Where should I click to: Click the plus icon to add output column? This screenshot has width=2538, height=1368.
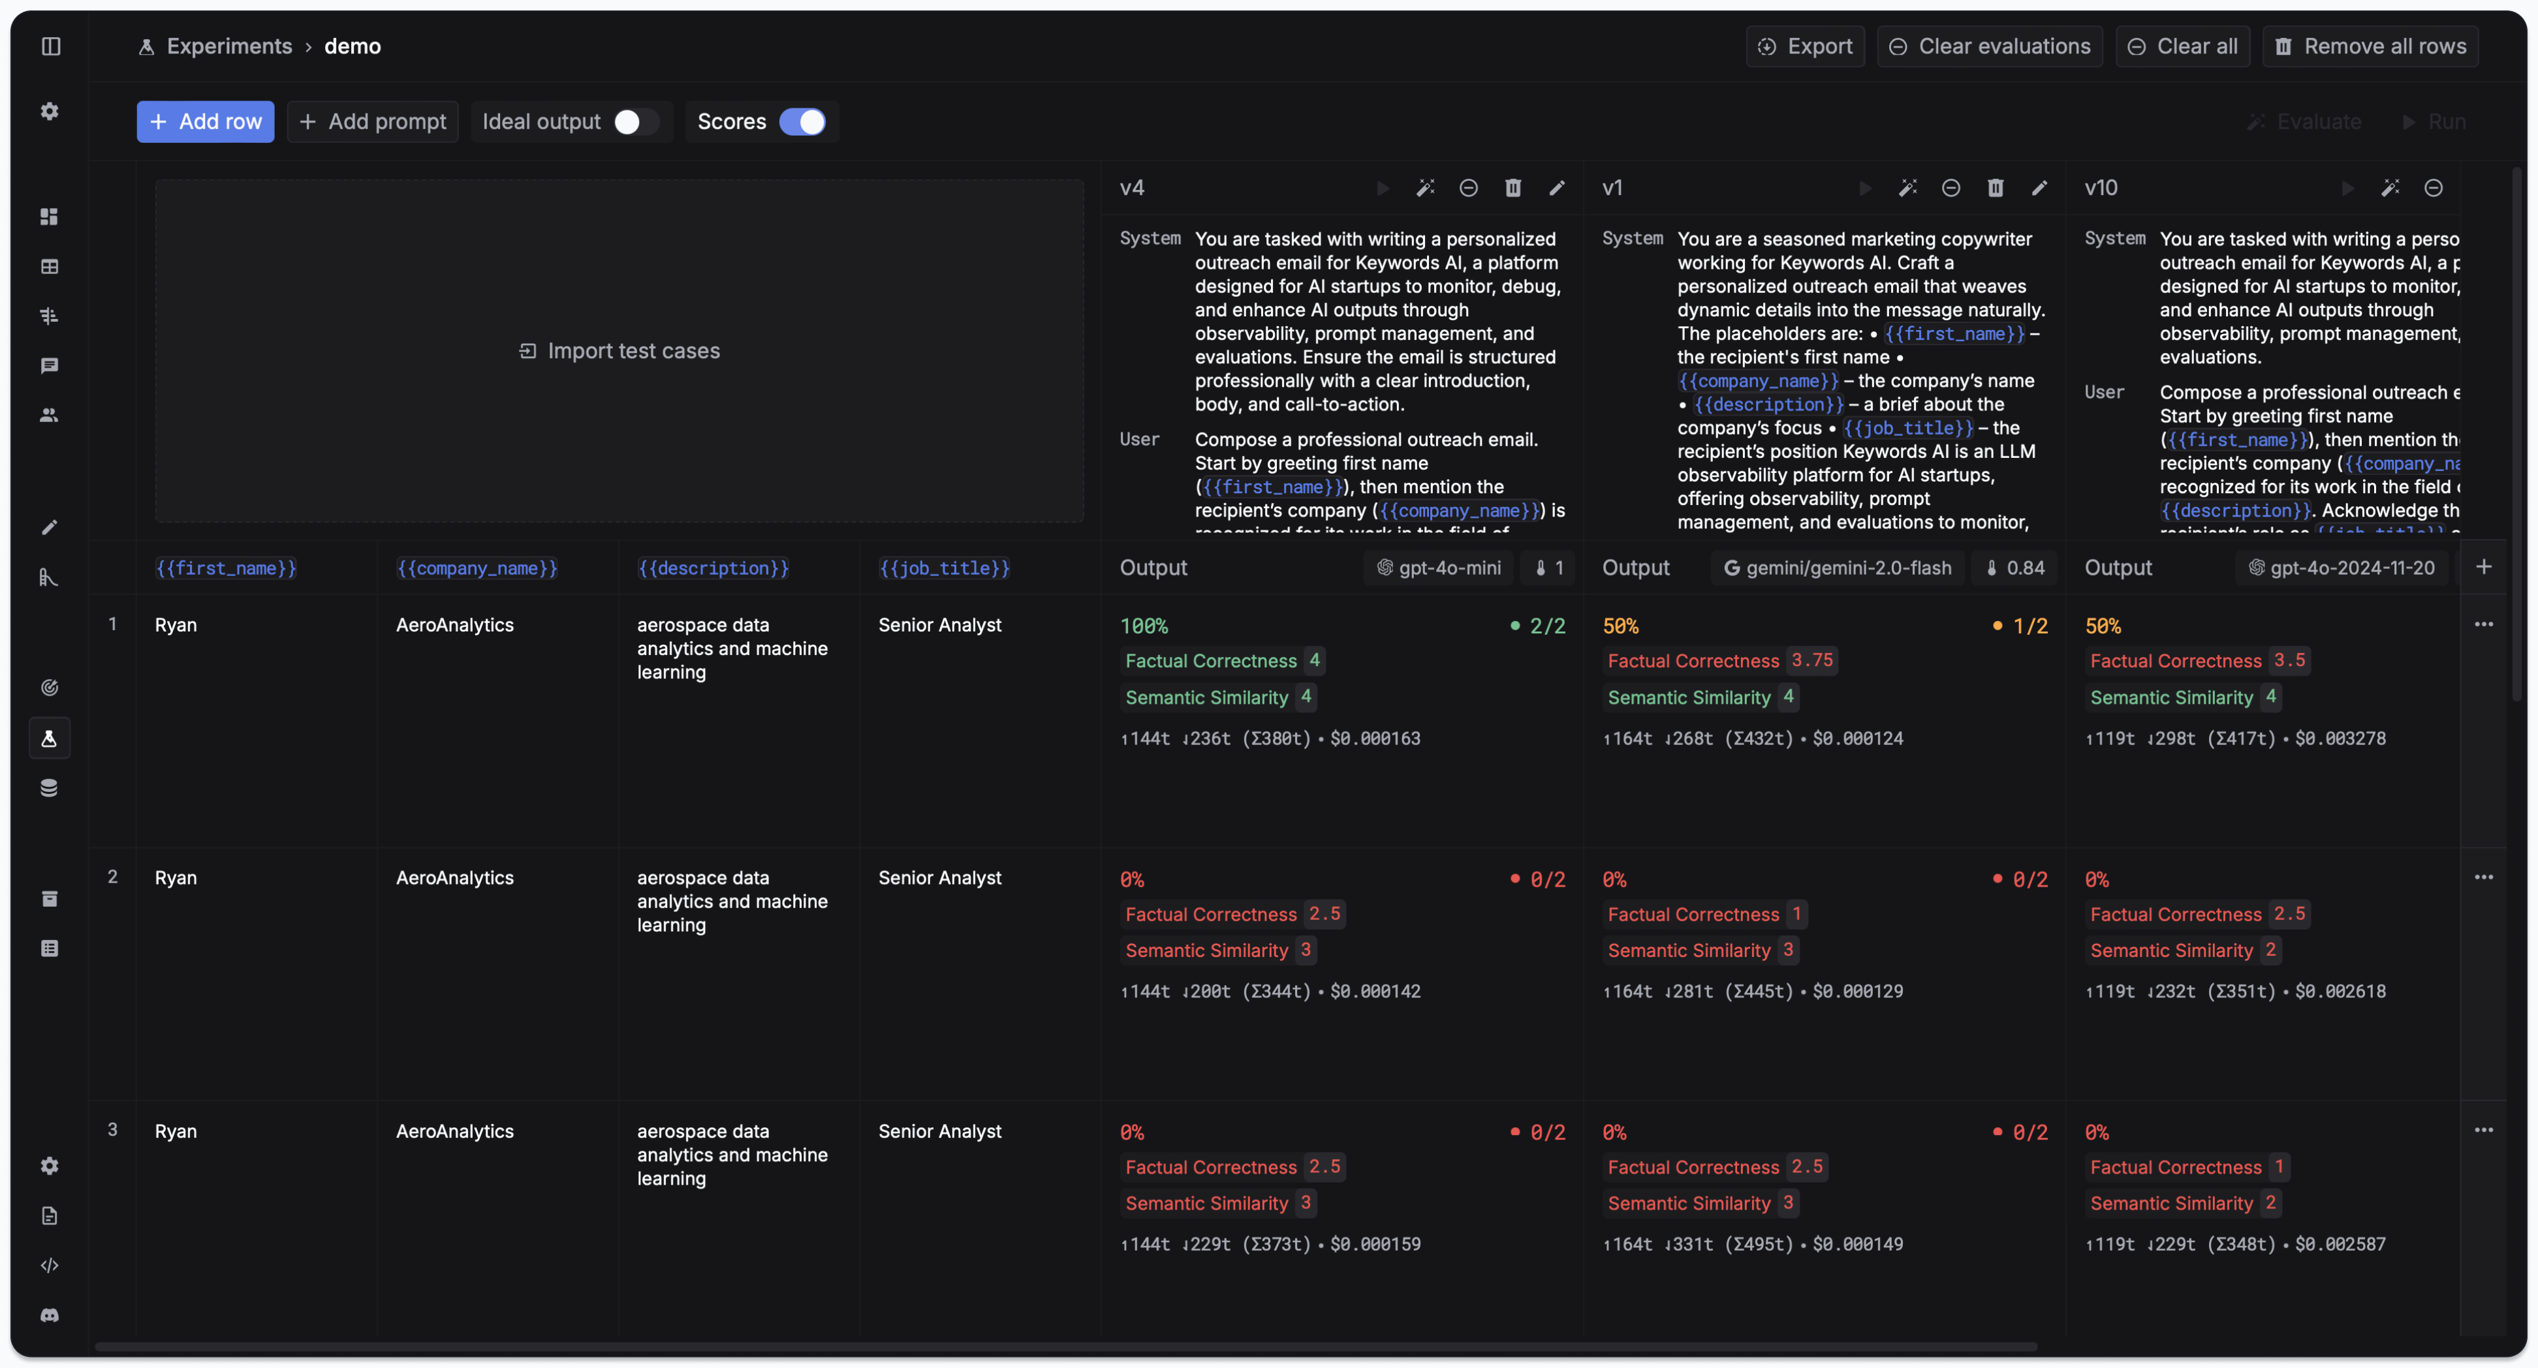tap(2483, 566)
